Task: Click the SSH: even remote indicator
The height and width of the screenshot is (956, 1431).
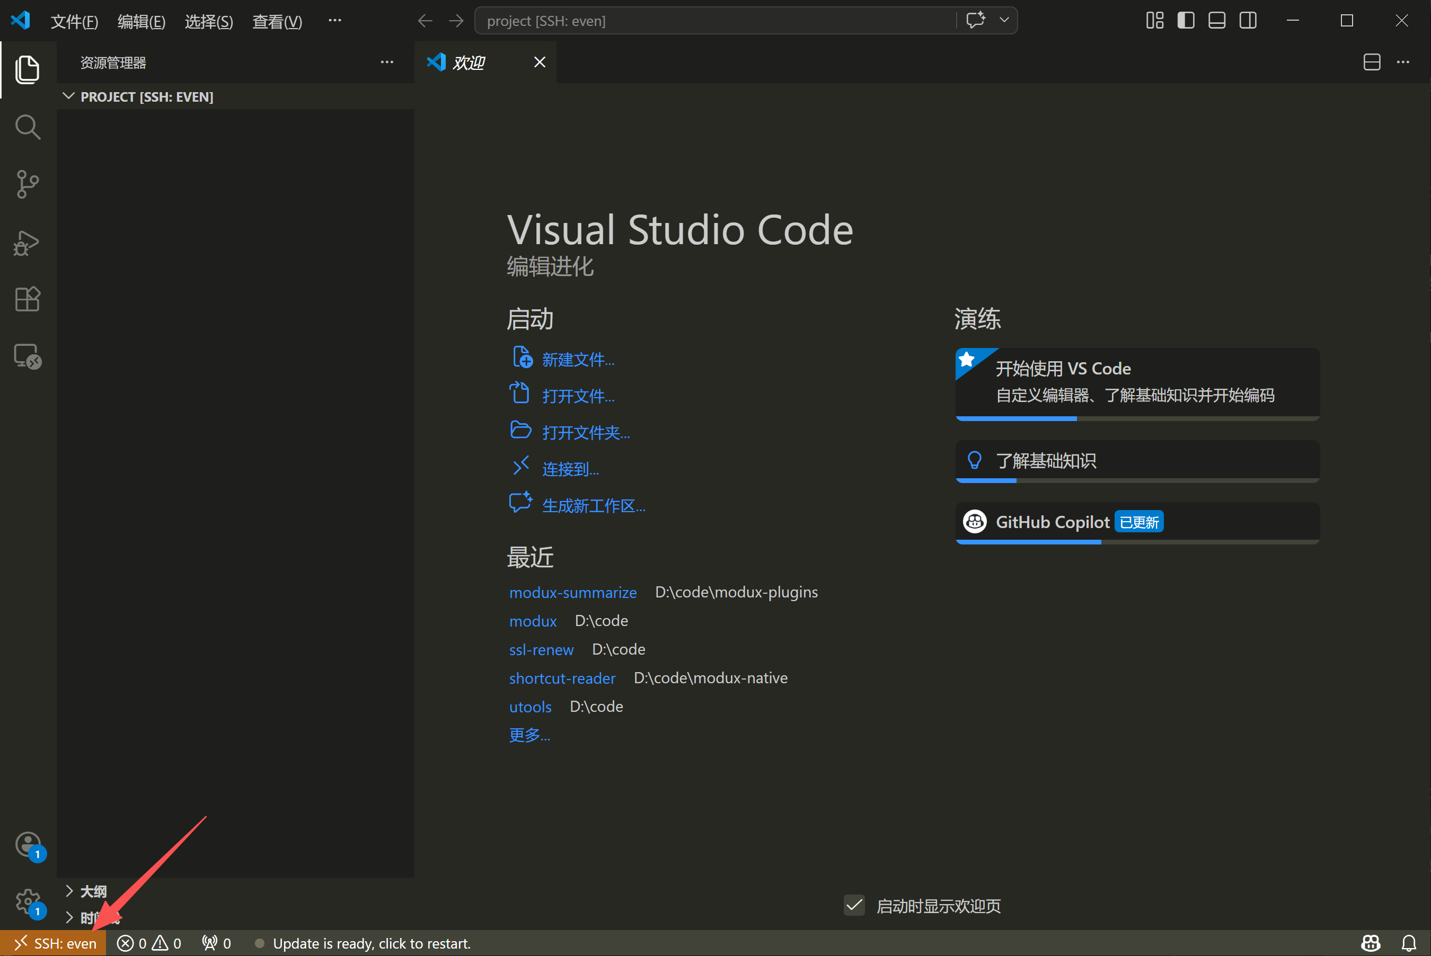Action: click(x=54, y=943)
